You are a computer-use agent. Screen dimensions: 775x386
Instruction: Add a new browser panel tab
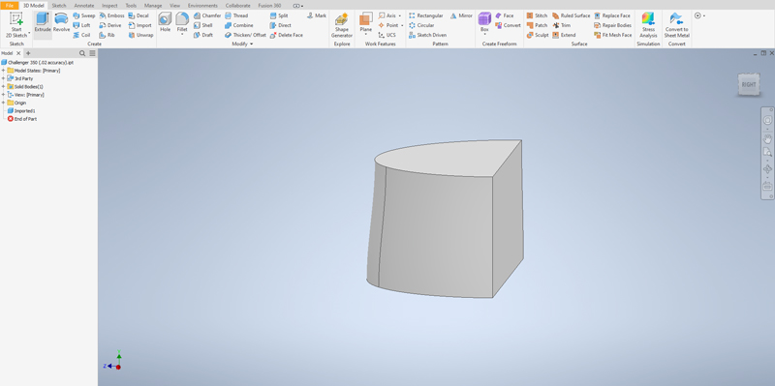pos(28,53)
